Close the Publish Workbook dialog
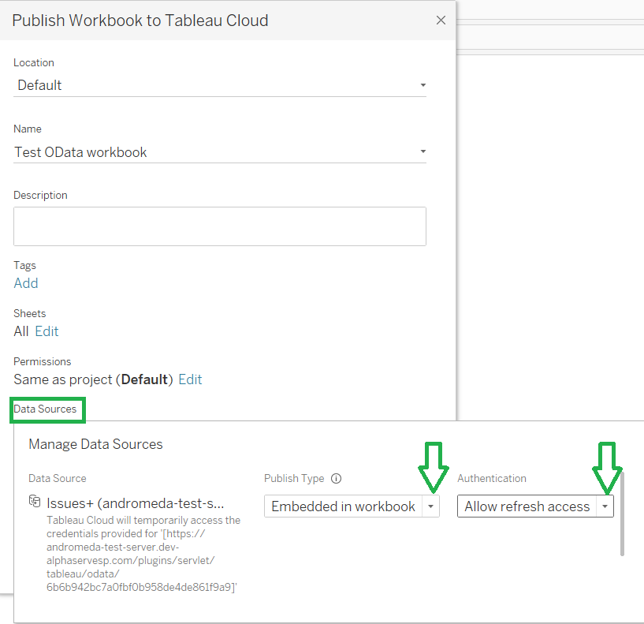Viewport: 644px width, 624px height. click(x=441, y=20)
